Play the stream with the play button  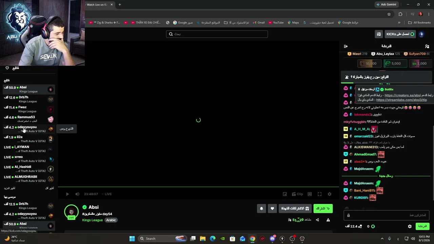pos(67,194)
